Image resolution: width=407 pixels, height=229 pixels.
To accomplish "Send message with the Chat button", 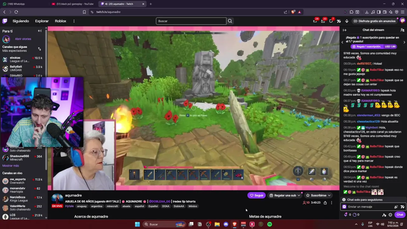I will coord(400,215).
